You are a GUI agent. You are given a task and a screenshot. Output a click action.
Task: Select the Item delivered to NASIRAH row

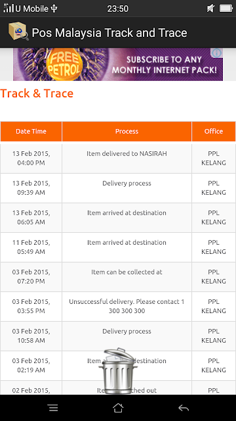118,159
